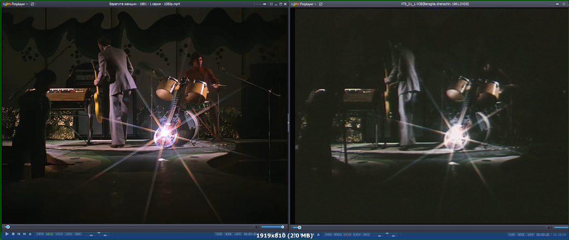Click the 5.1CH audio channel badge

(357, 234)
